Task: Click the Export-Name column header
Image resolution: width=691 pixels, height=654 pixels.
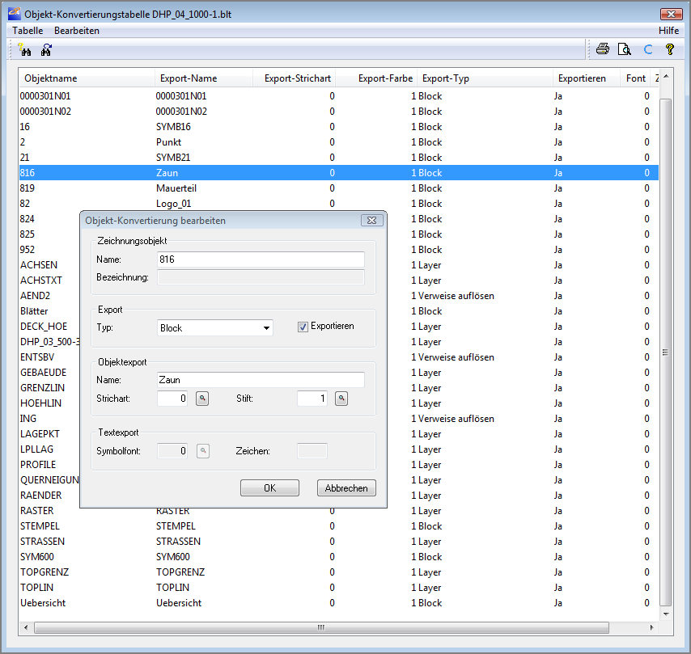Action: [x=204, y=78]
